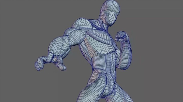
Task: Select the clenched raised fist
Action: (x=122, y=37)
